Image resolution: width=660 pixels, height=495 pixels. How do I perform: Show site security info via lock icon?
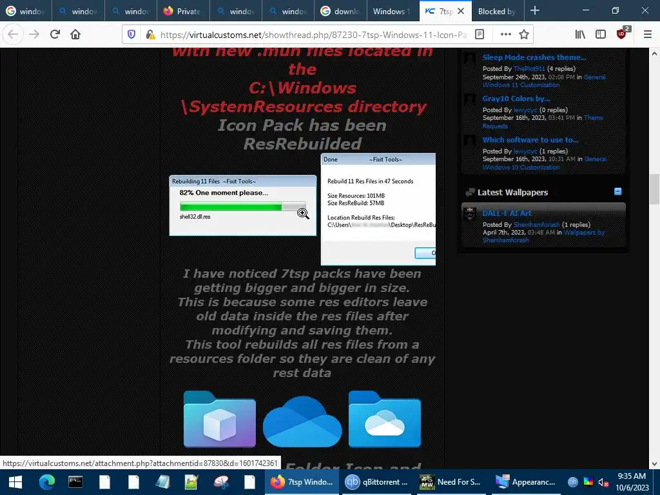(x=150, y=35)
